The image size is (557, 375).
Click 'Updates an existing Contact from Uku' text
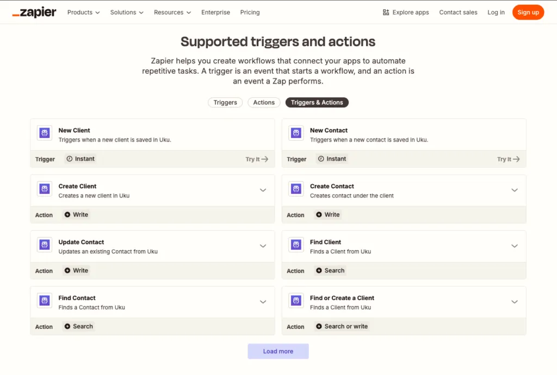pos(108,252)
